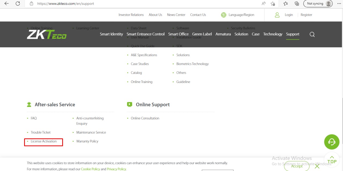The image size is (343, 171).
Task: Accept the cookies notice
Action: click(297, 166)
